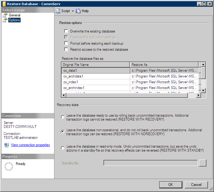The image size is (214, 192).
Task: Click Restore As path for cx_index1
Action: click(164, 82)
